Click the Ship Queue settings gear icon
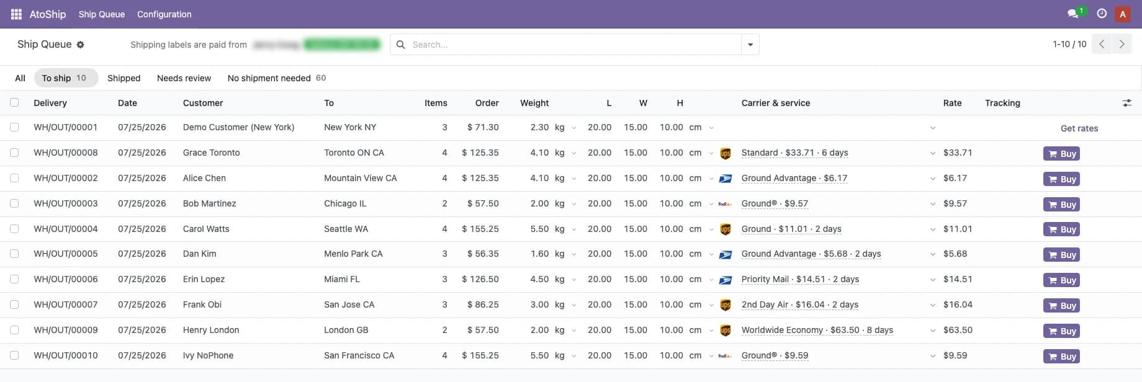 81,45
